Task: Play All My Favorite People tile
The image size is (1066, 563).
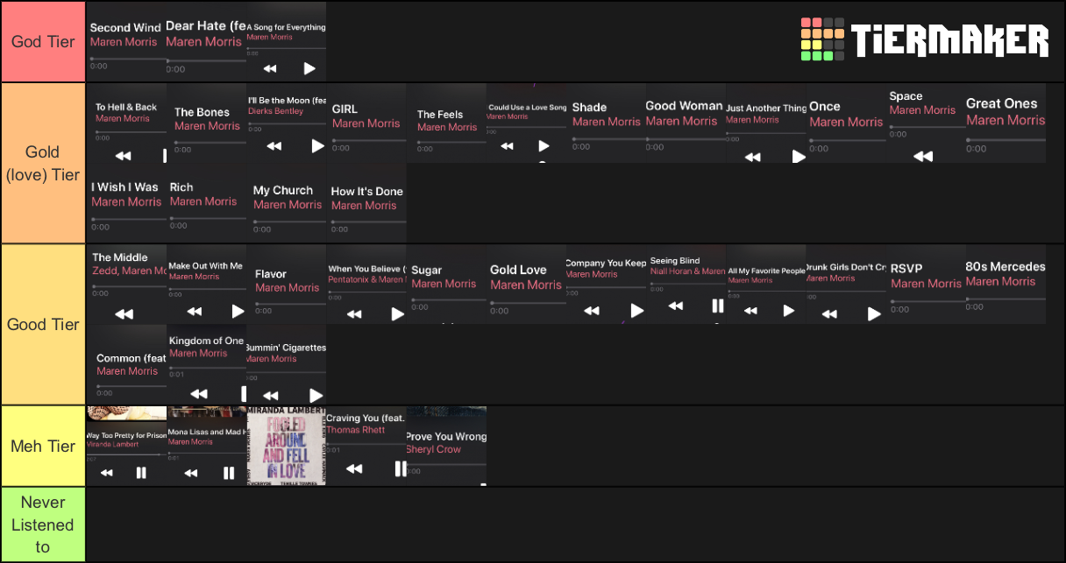Action: (788, 310)
